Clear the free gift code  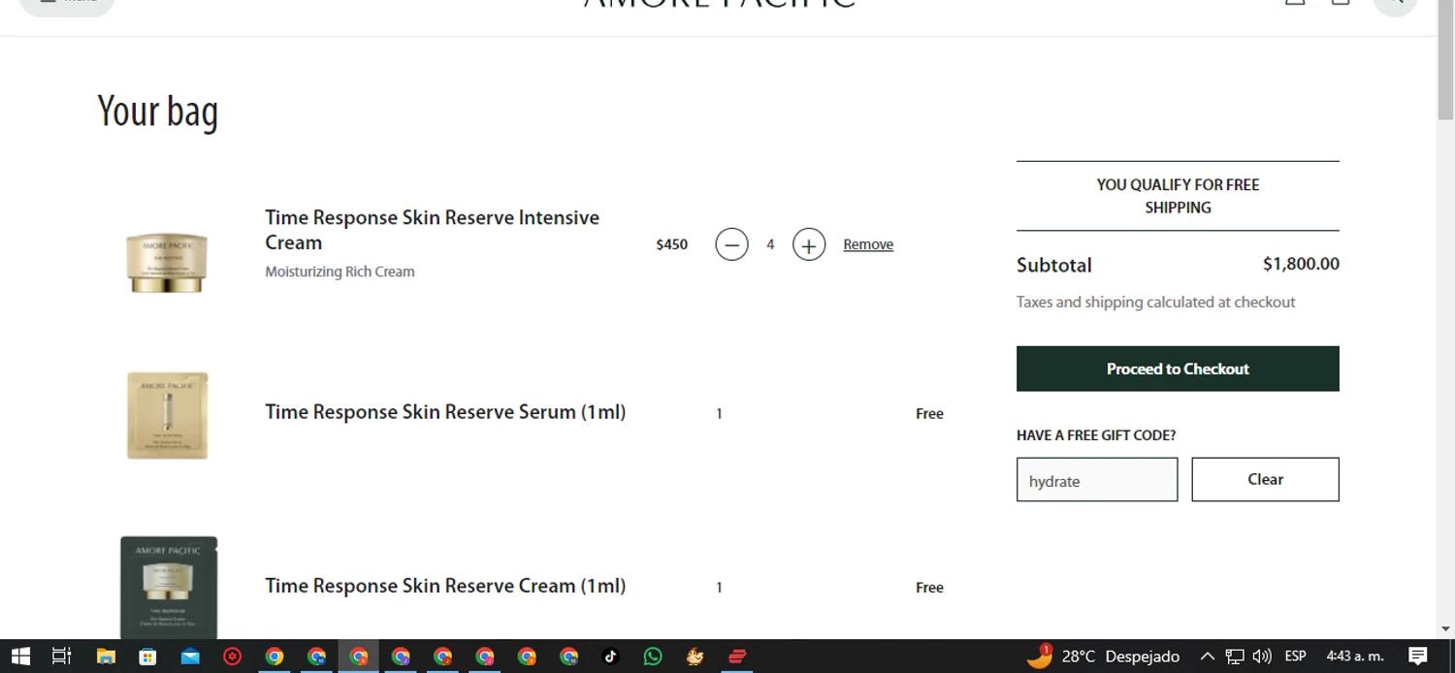pos(1265,479)
